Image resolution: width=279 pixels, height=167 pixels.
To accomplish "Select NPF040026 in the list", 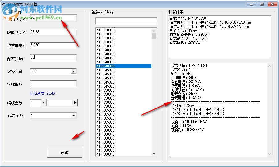I will 124,50.
